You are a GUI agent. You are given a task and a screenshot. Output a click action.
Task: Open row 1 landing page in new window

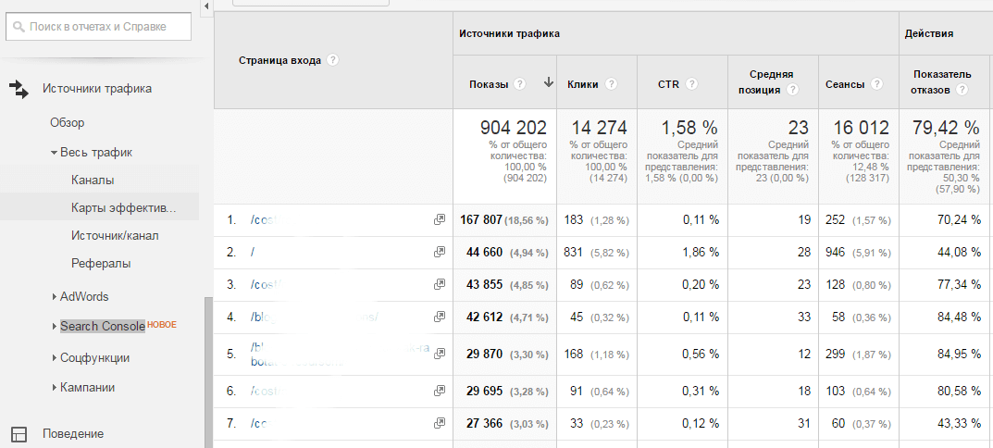coord(440,220)
